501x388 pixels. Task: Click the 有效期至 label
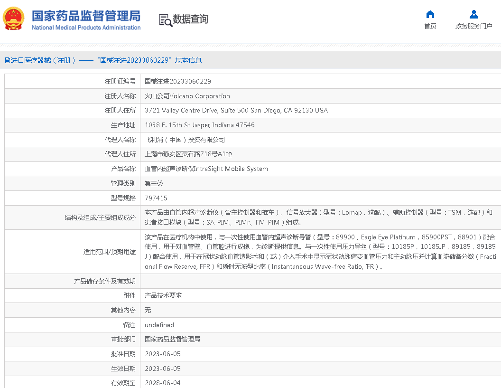[x=123, y=383]
